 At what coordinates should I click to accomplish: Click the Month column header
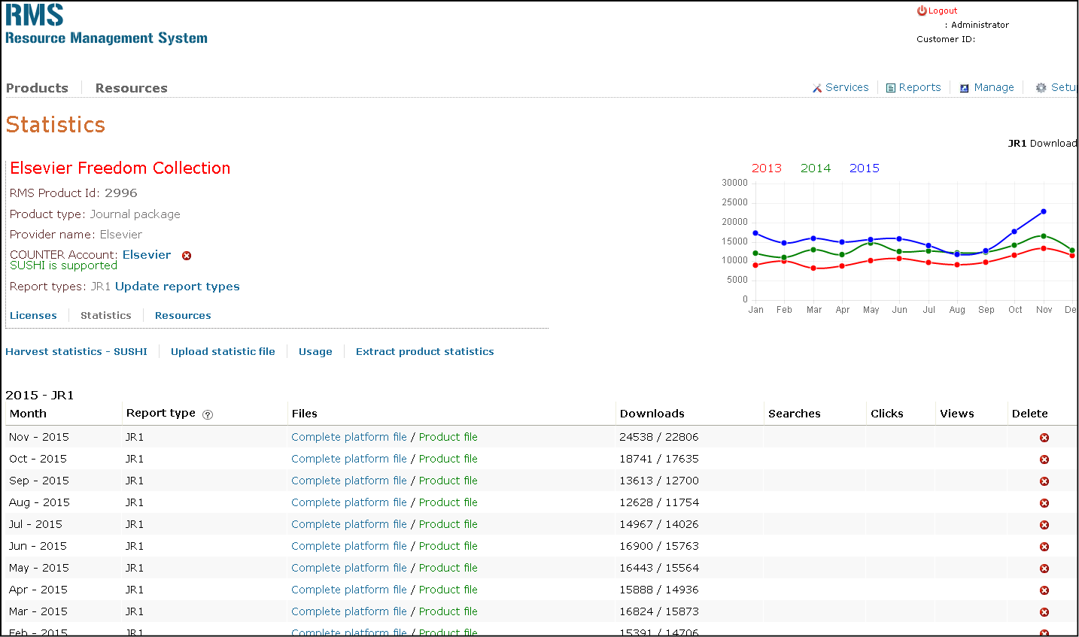pyautogui.click(x=28, y=414)
